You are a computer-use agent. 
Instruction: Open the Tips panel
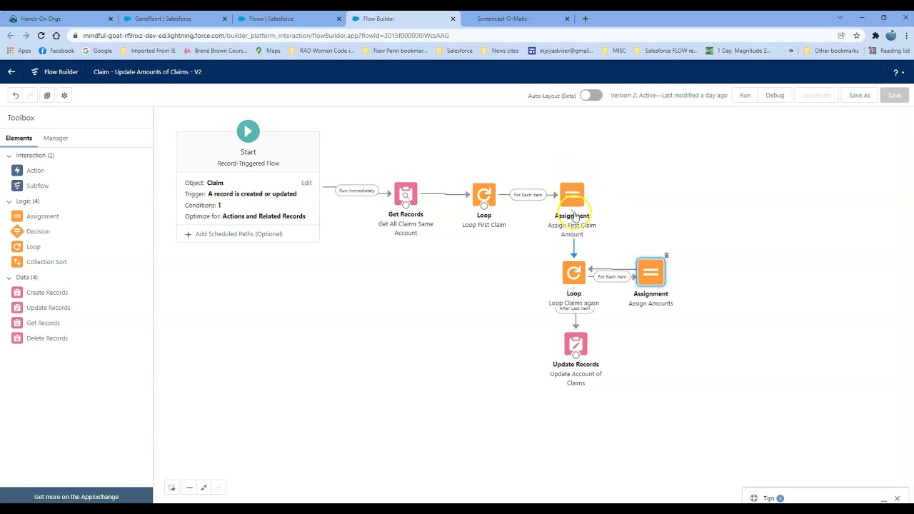pos(768,498)
